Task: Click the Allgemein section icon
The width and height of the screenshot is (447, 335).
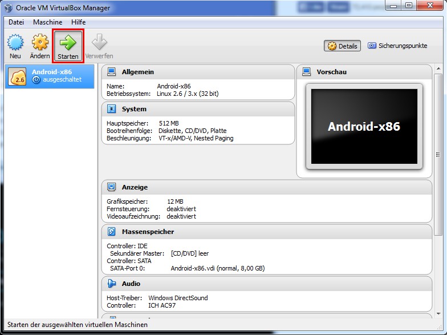Action: tap(112, 72)
